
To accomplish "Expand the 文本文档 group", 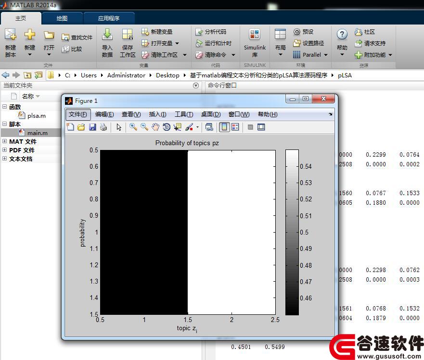I will coord(5,159).
